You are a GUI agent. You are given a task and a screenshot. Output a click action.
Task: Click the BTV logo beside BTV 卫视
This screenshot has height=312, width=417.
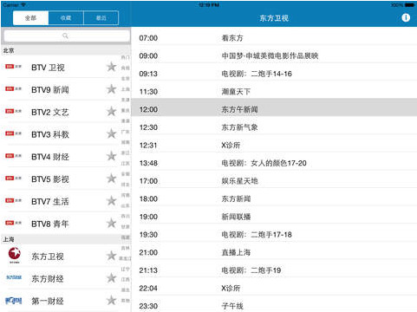13,67
